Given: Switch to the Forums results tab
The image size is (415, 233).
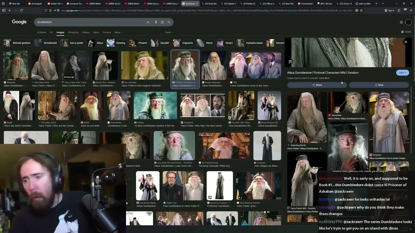Looking at the screenshot, I should 107,32.
